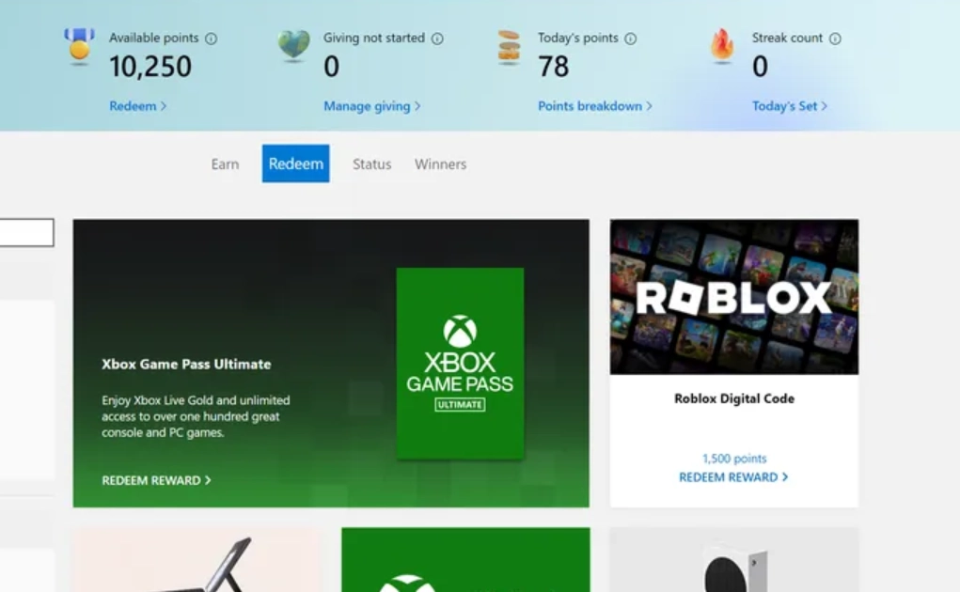Click the 1,500 points text

(x=734, y=458)
